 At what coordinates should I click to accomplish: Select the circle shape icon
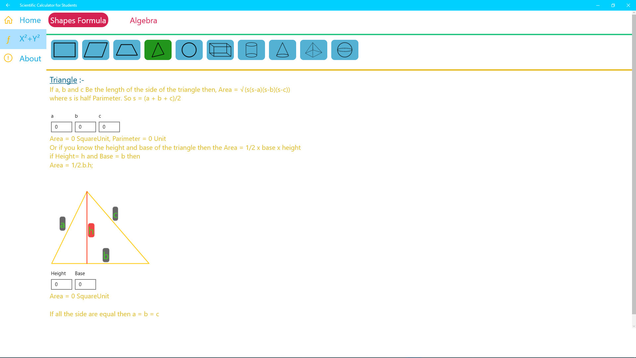(x=189, y=50)
